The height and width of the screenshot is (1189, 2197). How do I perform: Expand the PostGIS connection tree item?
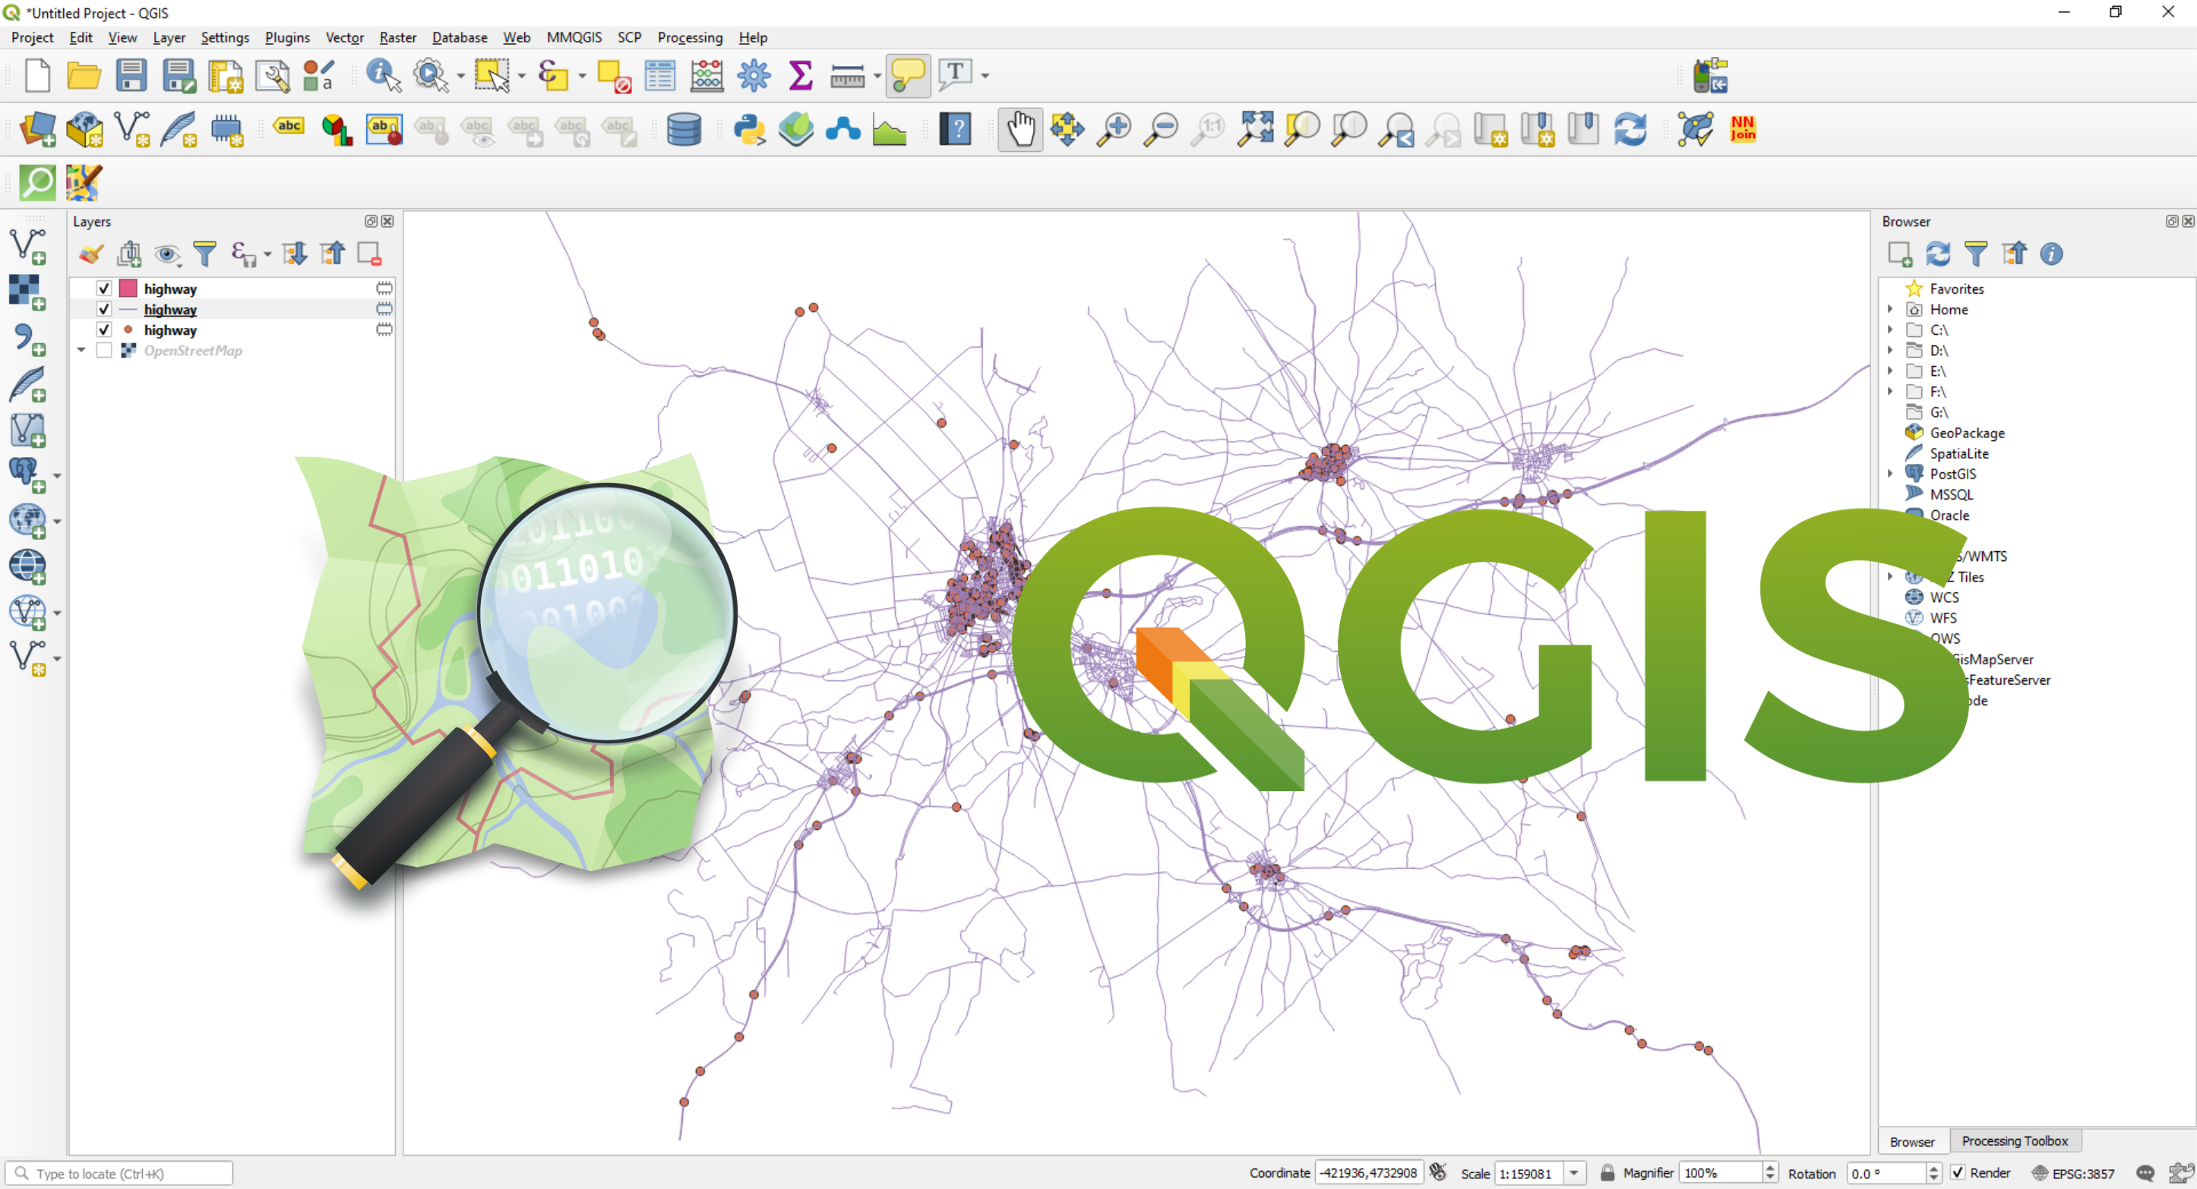coord(1889,475)
